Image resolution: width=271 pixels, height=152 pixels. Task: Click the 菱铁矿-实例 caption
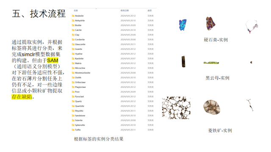tap(220, 130)
